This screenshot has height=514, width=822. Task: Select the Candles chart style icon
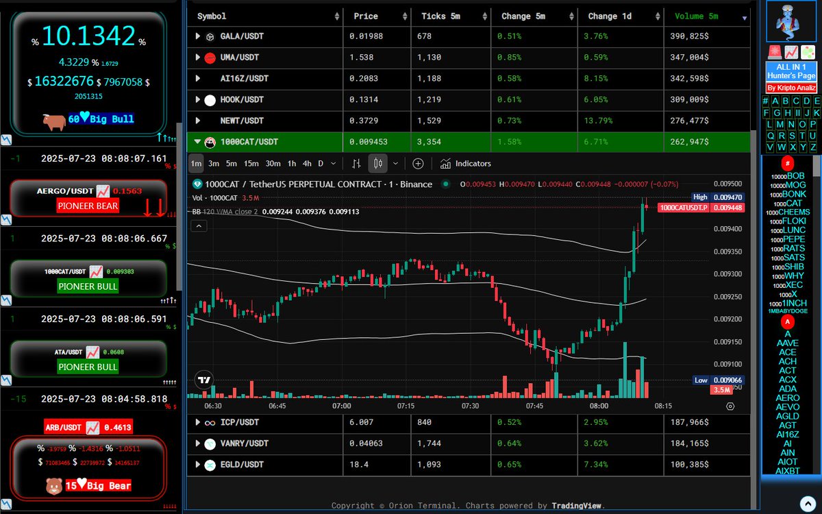click(x=378, y=164)
